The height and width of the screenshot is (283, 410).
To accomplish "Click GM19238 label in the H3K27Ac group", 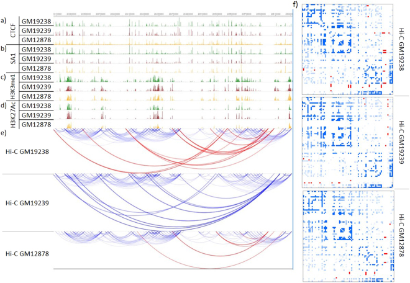I will coord(37,106).
